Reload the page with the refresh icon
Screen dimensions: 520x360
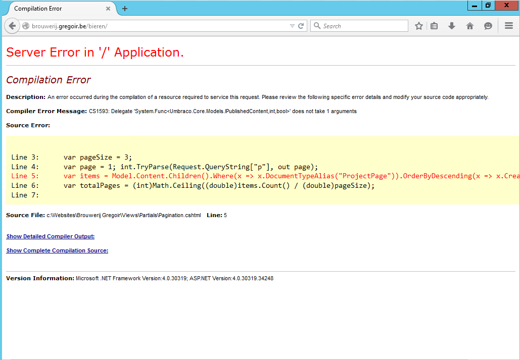click(301, 26)
